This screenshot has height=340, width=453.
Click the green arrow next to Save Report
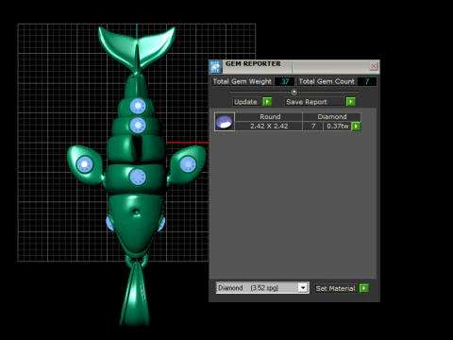coord(351,102)
